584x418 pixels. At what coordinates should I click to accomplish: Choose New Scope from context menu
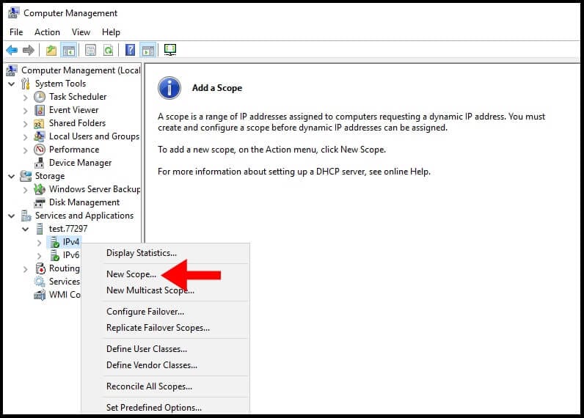[165, 274]
